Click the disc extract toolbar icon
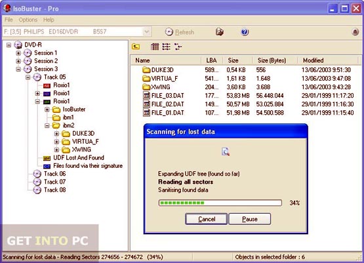Viewport: 364px width, 263px height. point(219,31)
